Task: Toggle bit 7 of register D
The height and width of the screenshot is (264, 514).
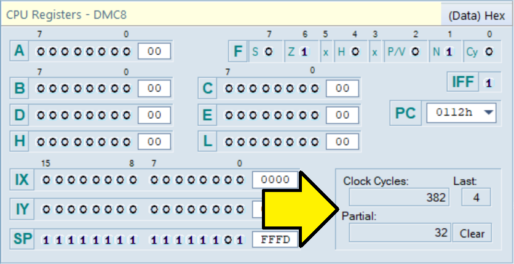Action: point(41,115)
